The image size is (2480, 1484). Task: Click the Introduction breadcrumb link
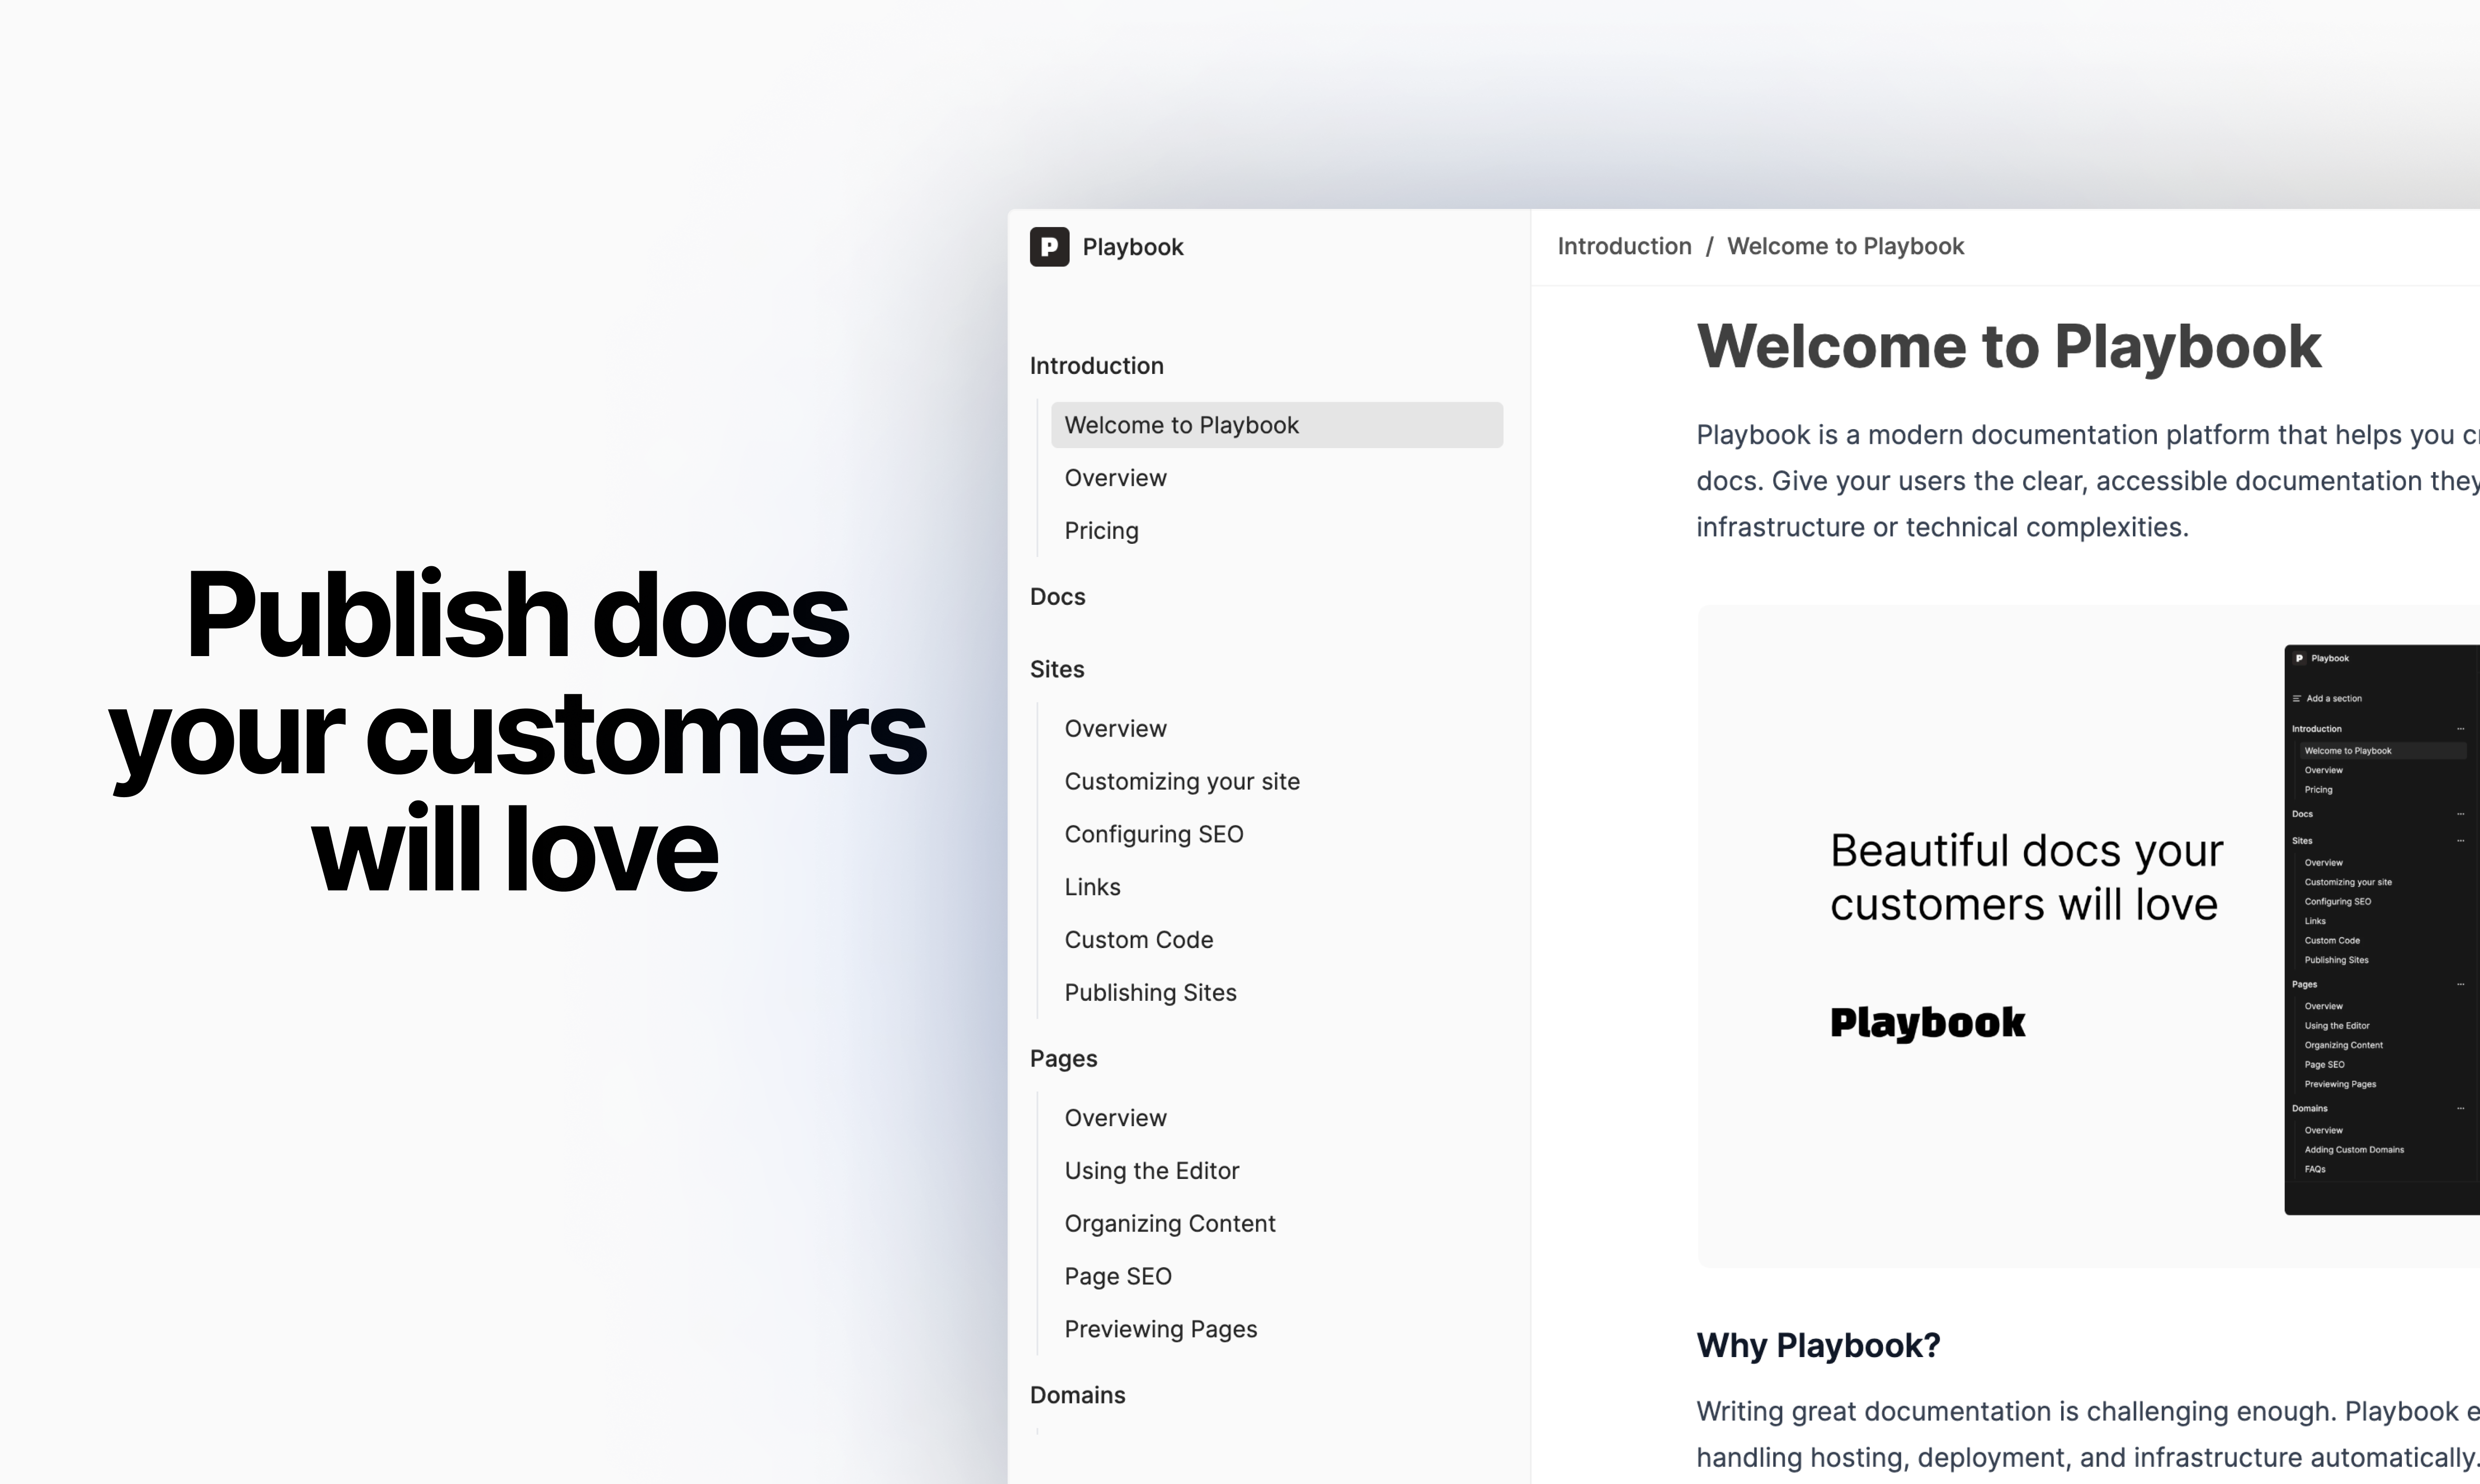point(1624,246)
